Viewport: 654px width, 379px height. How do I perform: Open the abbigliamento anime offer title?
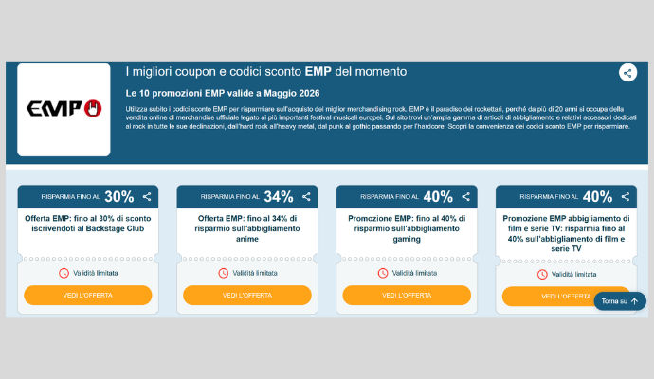tap(247, 228)
